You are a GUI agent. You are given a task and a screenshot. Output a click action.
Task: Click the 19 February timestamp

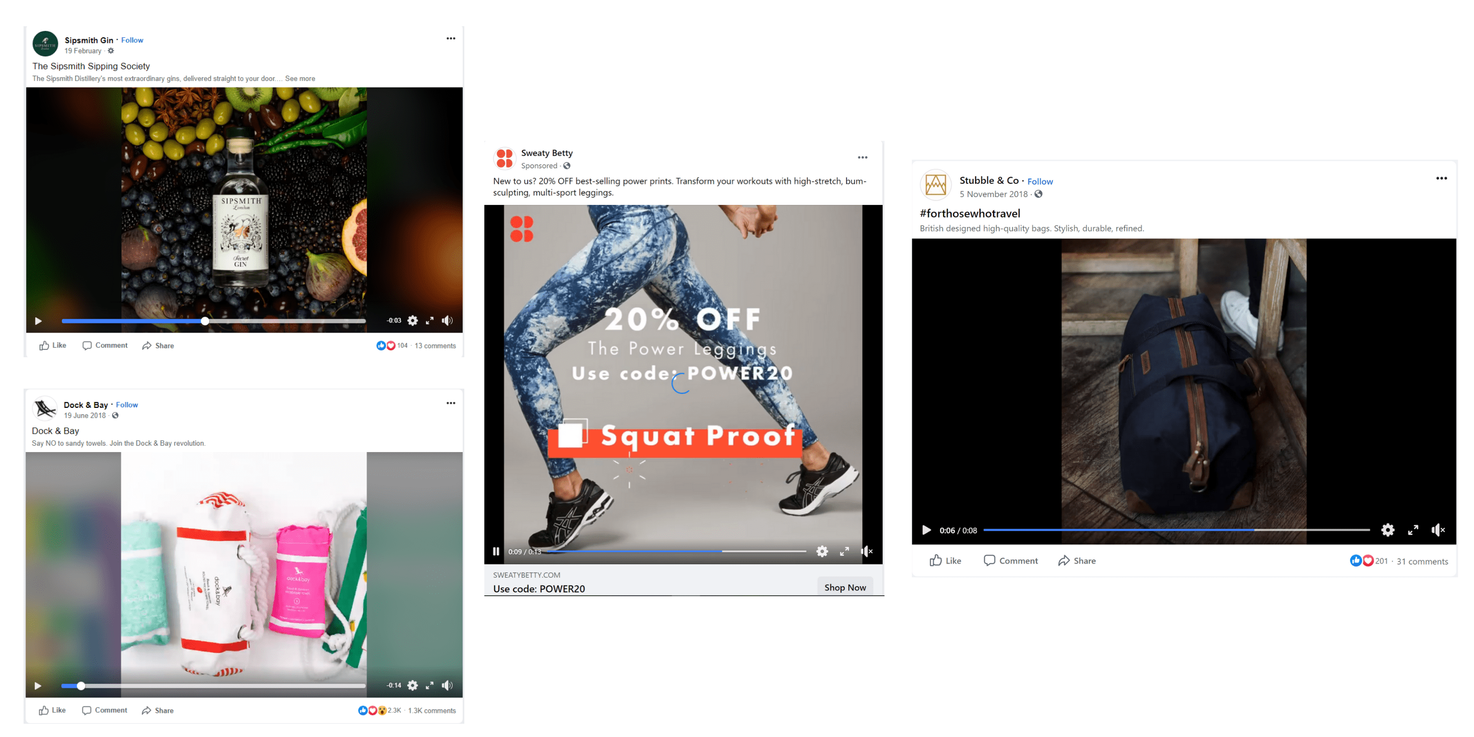83,51
